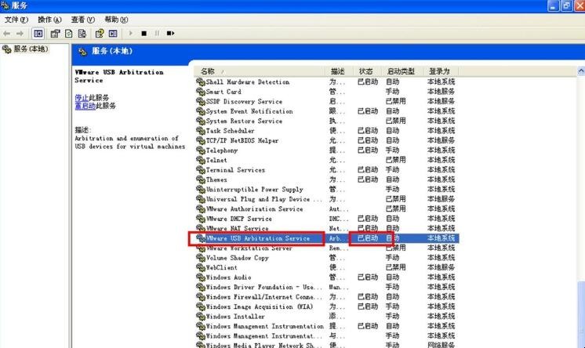Toggle the console tree toolbar button
Image resolution: width=585 pixels, height=348 pixels.
38,34
